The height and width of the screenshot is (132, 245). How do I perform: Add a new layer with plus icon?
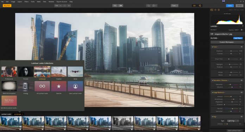pos(243,26)
